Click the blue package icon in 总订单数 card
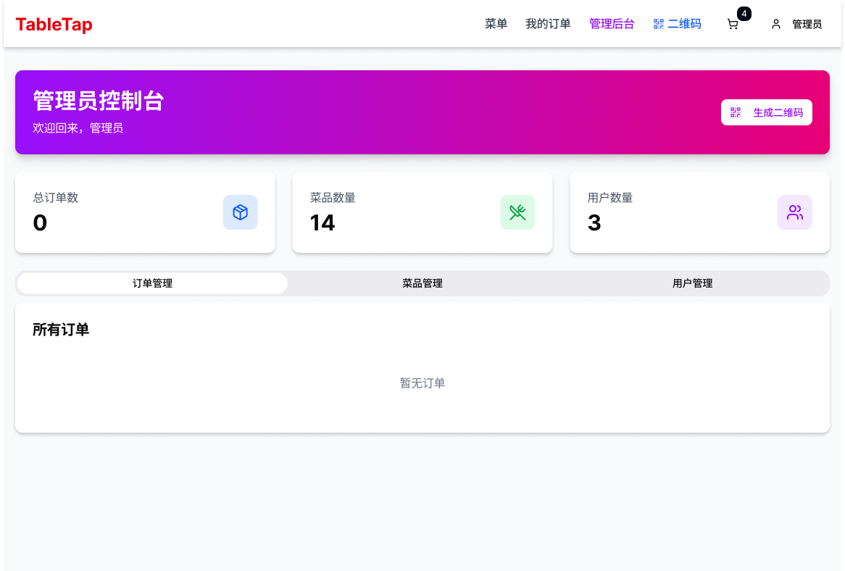Viewport: 845px width, 571px height. tap(241, 212)
